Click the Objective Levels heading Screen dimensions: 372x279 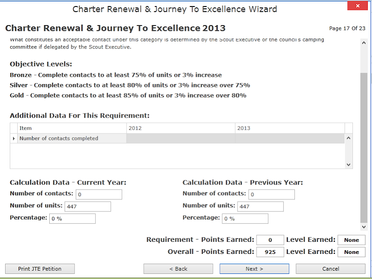41,64
